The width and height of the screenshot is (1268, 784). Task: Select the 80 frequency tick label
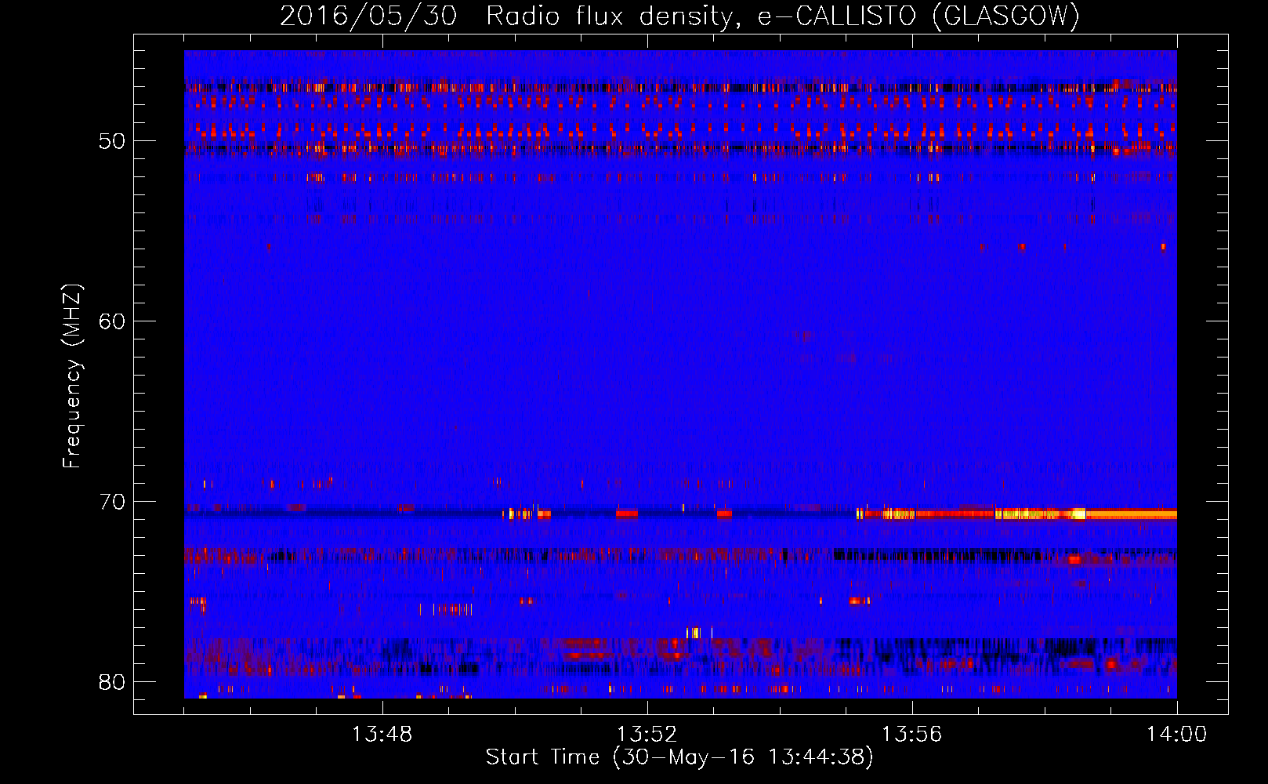[x=112, y=681]
